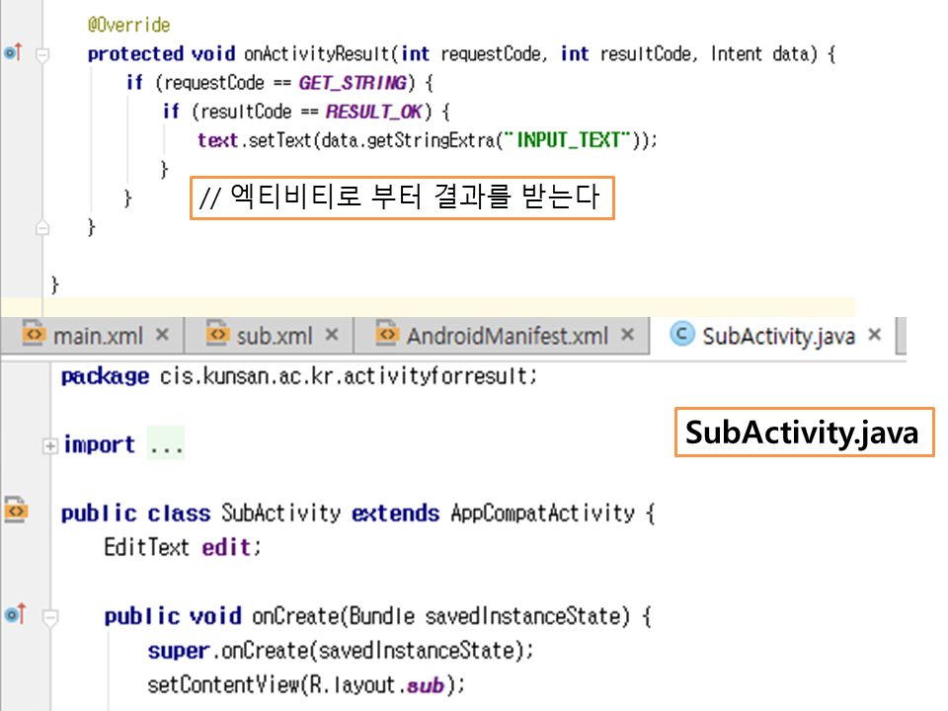Viewport: 948px width, 711px height.
Task: Switch to the AndroidManifest.xml tab
Action: pyautogui.click(x=507, y=336)
